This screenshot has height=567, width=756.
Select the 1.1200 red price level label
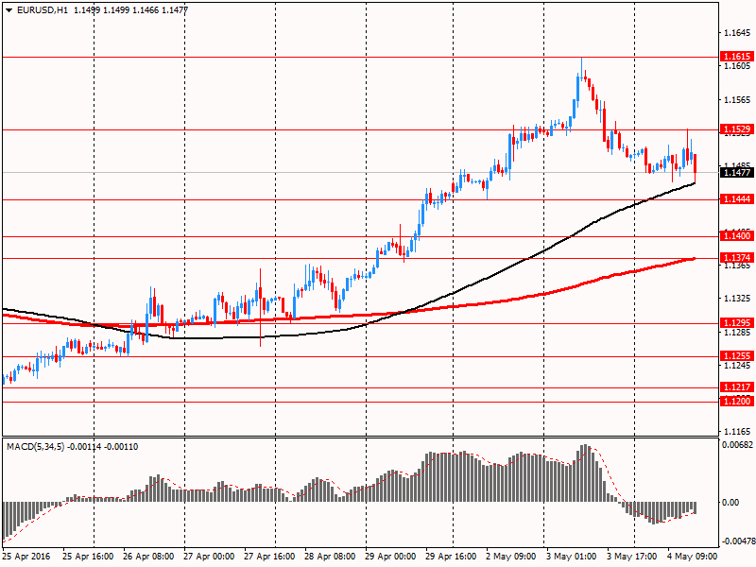(x=737, y=401)
